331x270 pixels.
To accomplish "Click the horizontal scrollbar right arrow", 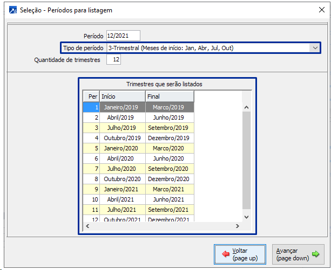I will pyautogui.click(x=238, y=226).
